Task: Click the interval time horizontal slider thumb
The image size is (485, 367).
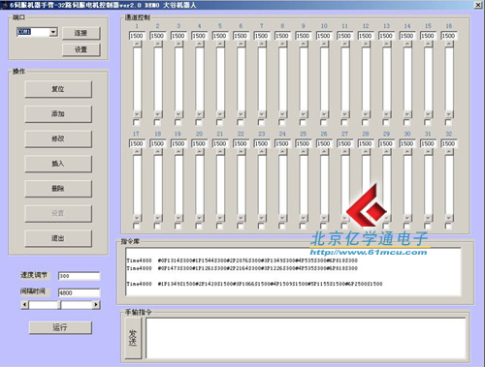Action: (60, 305)
